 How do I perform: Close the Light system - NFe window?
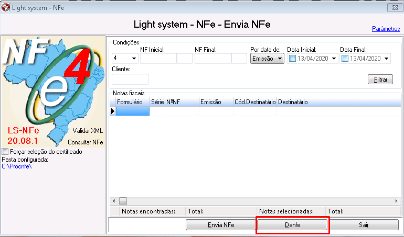click(x=395, y=8)
